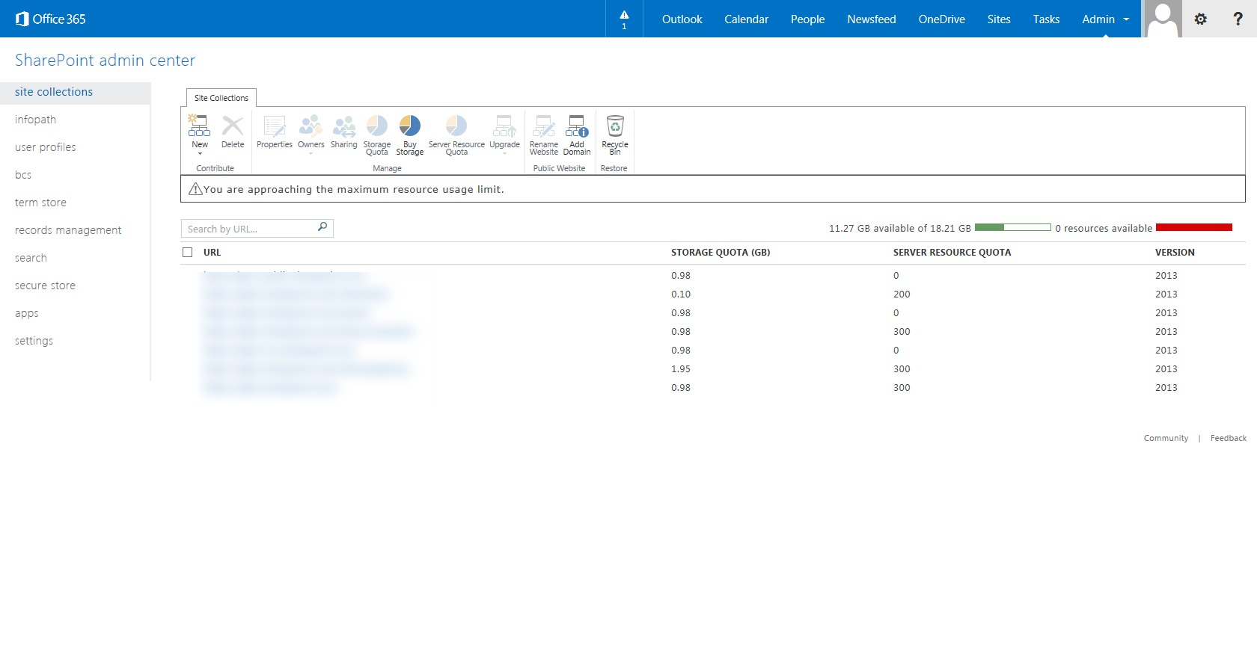Click the New site collection icon
The height and width of the screenshot is (651, 1257).
pos(199,126)
